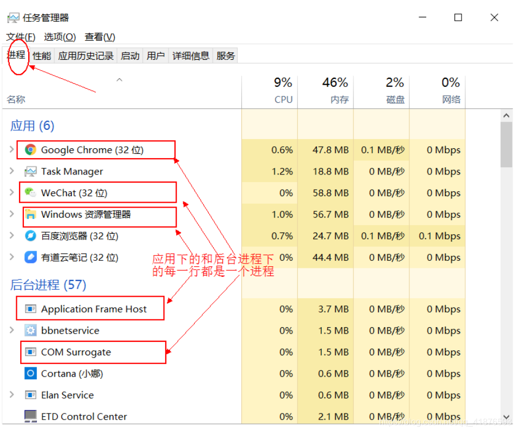The width and height of the screenshot is (517, 432).
Task: Click the scrollbar up arrow
Action: [x=507, y=116]
